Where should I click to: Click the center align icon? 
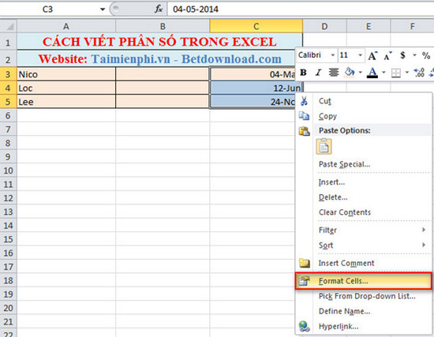pyautogui.click(x=334, y=73)
